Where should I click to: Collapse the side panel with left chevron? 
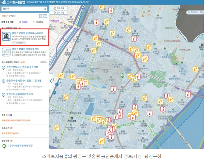pos(51,81)
